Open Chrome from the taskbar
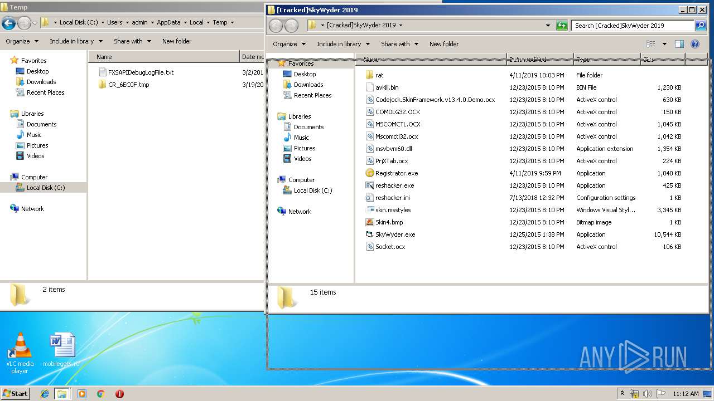 pos(100,394)
